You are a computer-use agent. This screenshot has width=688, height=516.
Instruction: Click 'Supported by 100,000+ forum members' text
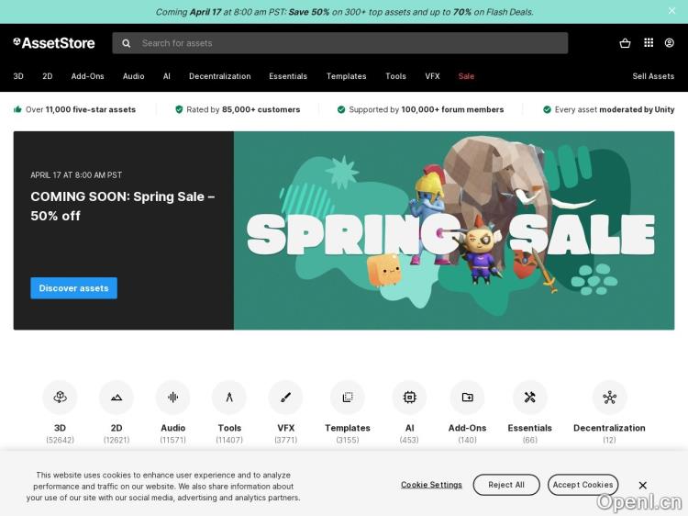coord(426,109)
